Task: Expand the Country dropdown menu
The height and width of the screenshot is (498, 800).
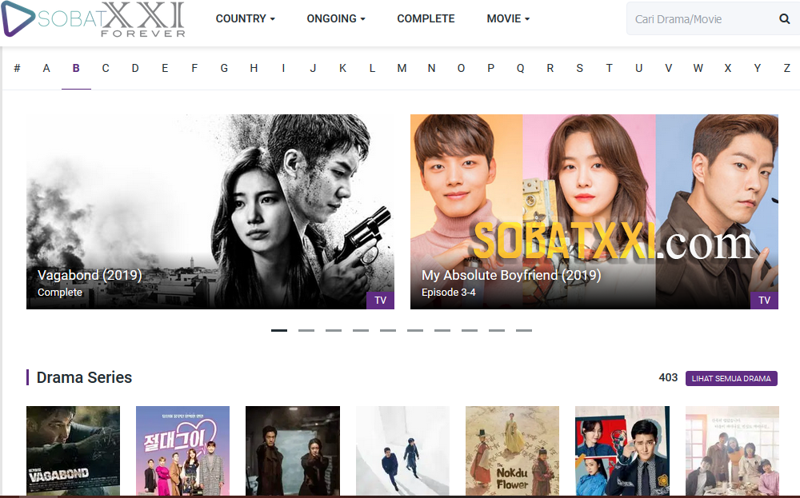Action: pos(246,19)
